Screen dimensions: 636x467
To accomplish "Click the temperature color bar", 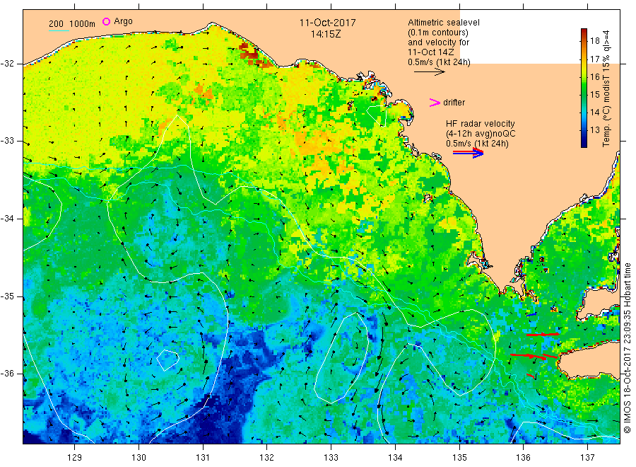I will click(x=584, y=88).
